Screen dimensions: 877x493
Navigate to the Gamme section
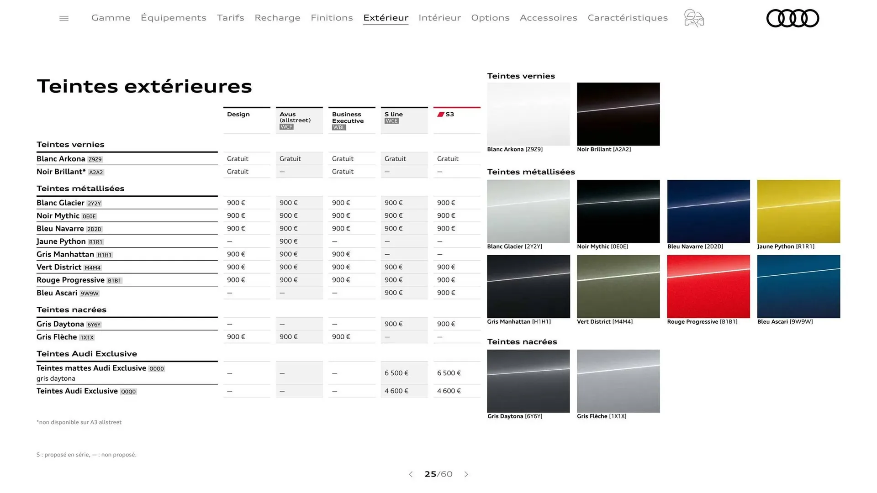click(111, 18)
